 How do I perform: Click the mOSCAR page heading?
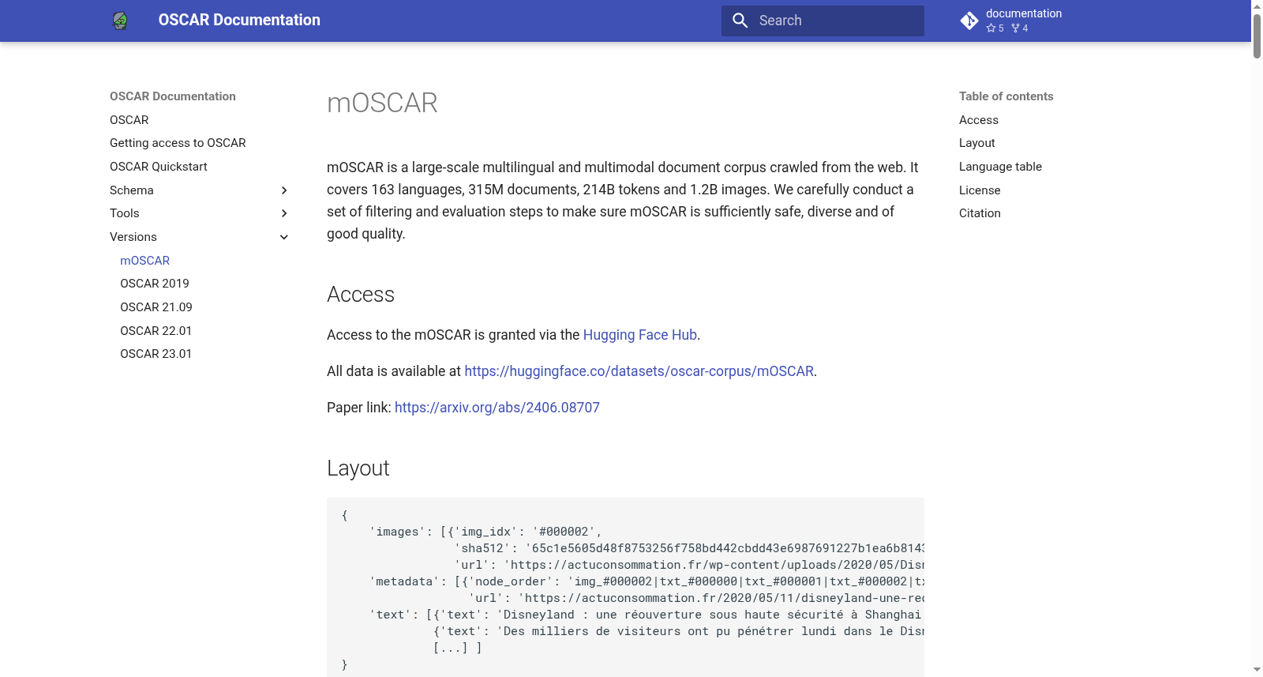pos(382,103)
